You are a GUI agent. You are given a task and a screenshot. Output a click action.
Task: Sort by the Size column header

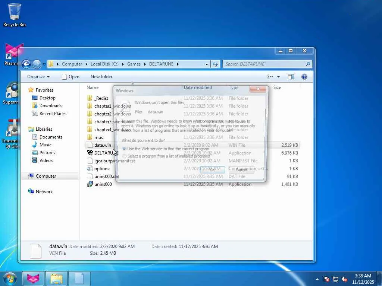tap(277, 88)
